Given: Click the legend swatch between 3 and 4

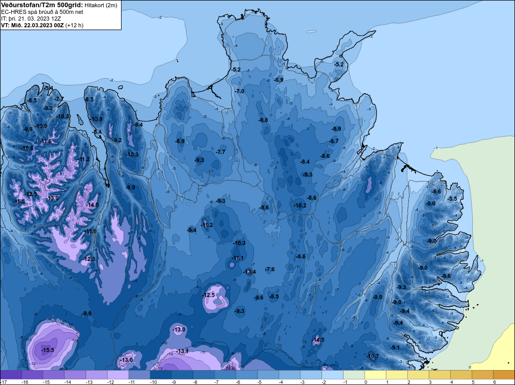Looking at the screenshot, I should [x=440, y=375].
